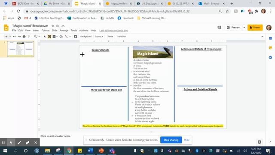The image size is (275, 155).
Task: Open the Help menu
Action: click(93, 31)
